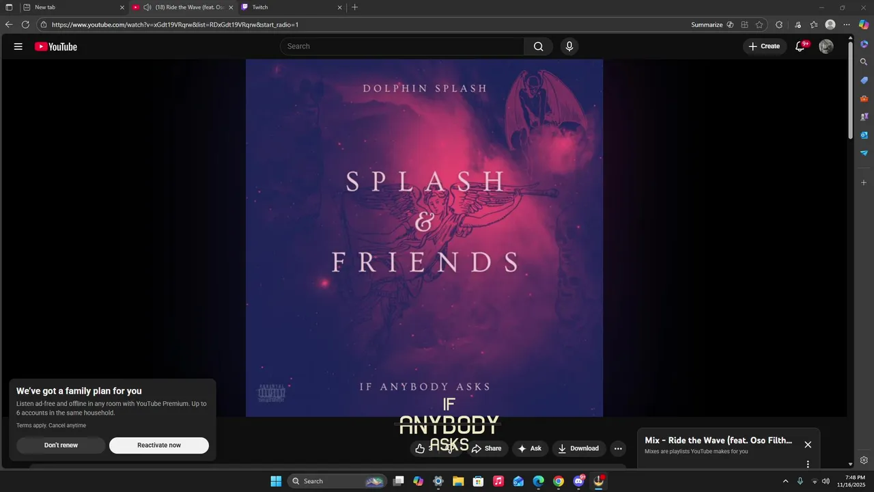Open Edge sidebar settings gear

pyautogui.click(x=864, y=460)
